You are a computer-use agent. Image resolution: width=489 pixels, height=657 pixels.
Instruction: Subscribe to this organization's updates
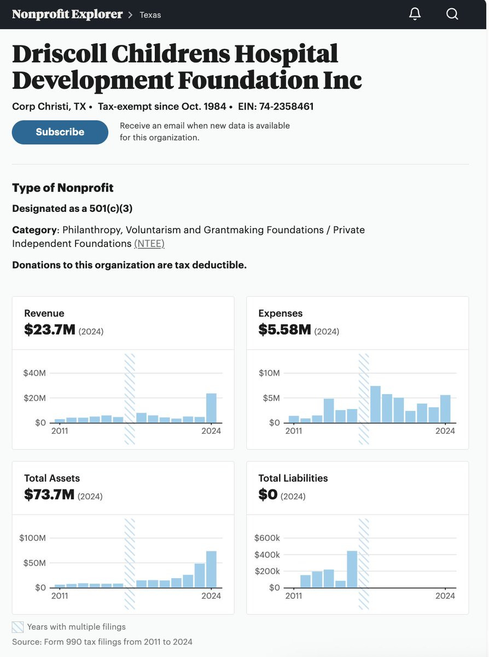(60, 132)
